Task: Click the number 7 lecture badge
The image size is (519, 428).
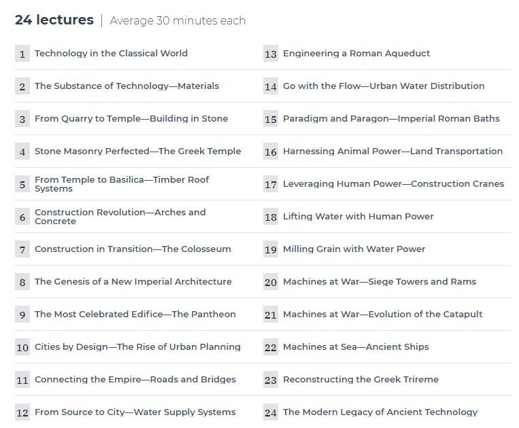Action: [x=22, y=249]
